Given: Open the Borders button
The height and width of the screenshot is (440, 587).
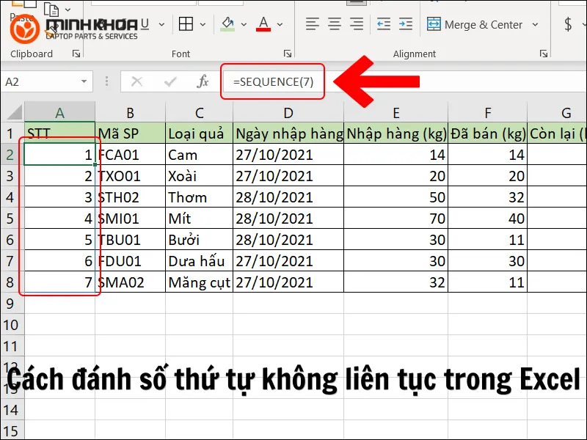Looking at the screenshot, I should point(186,24).
